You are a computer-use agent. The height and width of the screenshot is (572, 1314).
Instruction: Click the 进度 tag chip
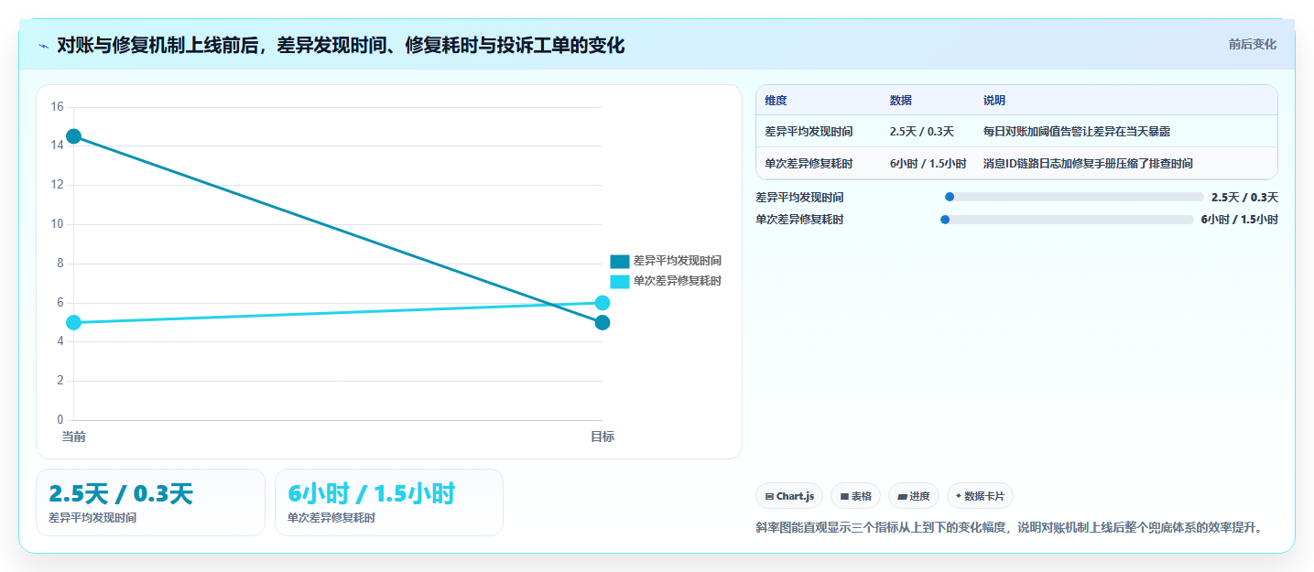point(914,496)
